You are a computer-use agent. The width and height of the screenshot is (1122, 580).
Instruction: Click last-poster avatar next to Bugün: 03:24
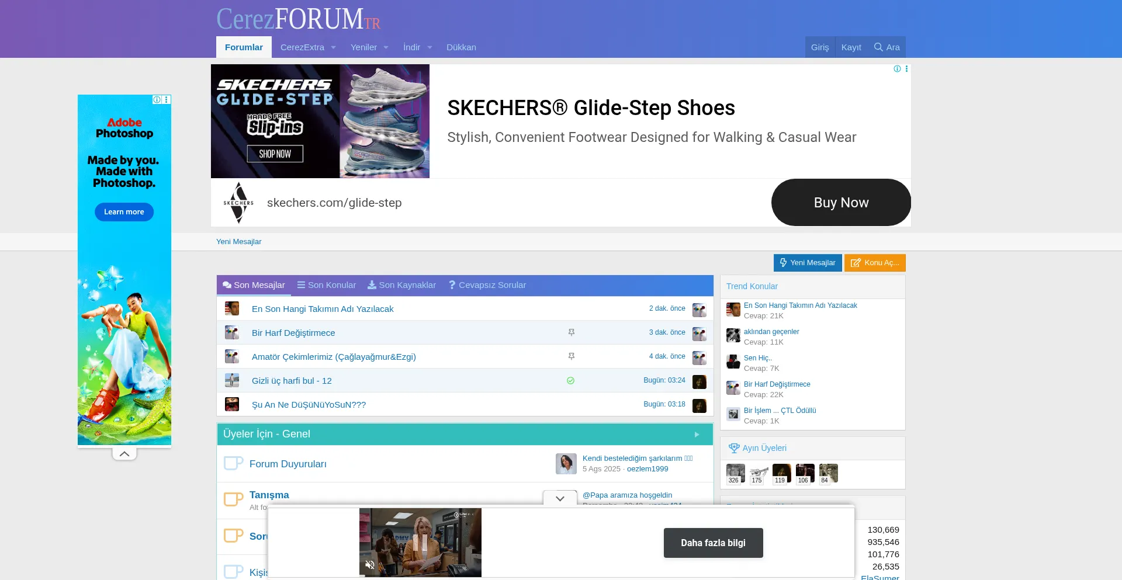coord(699,382)
